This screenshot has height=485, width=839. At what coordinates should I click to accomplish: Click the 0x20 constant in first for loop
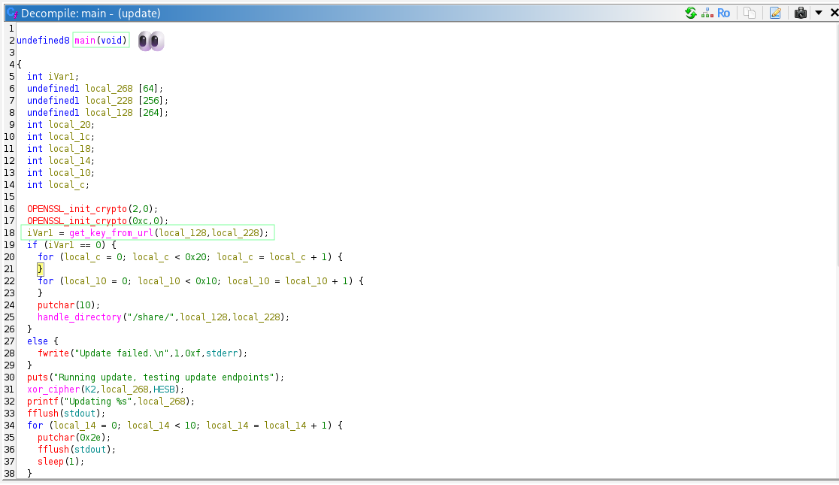coord(195,257)
